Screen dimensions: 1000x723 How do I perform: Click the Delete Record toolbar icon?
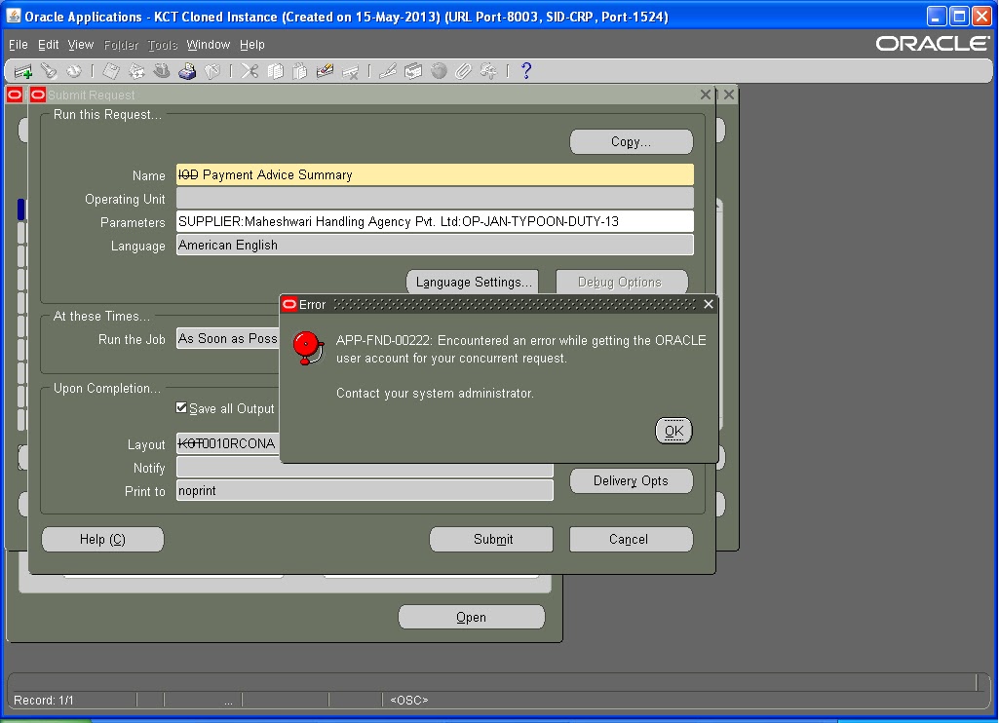click(x=350, y=71)
